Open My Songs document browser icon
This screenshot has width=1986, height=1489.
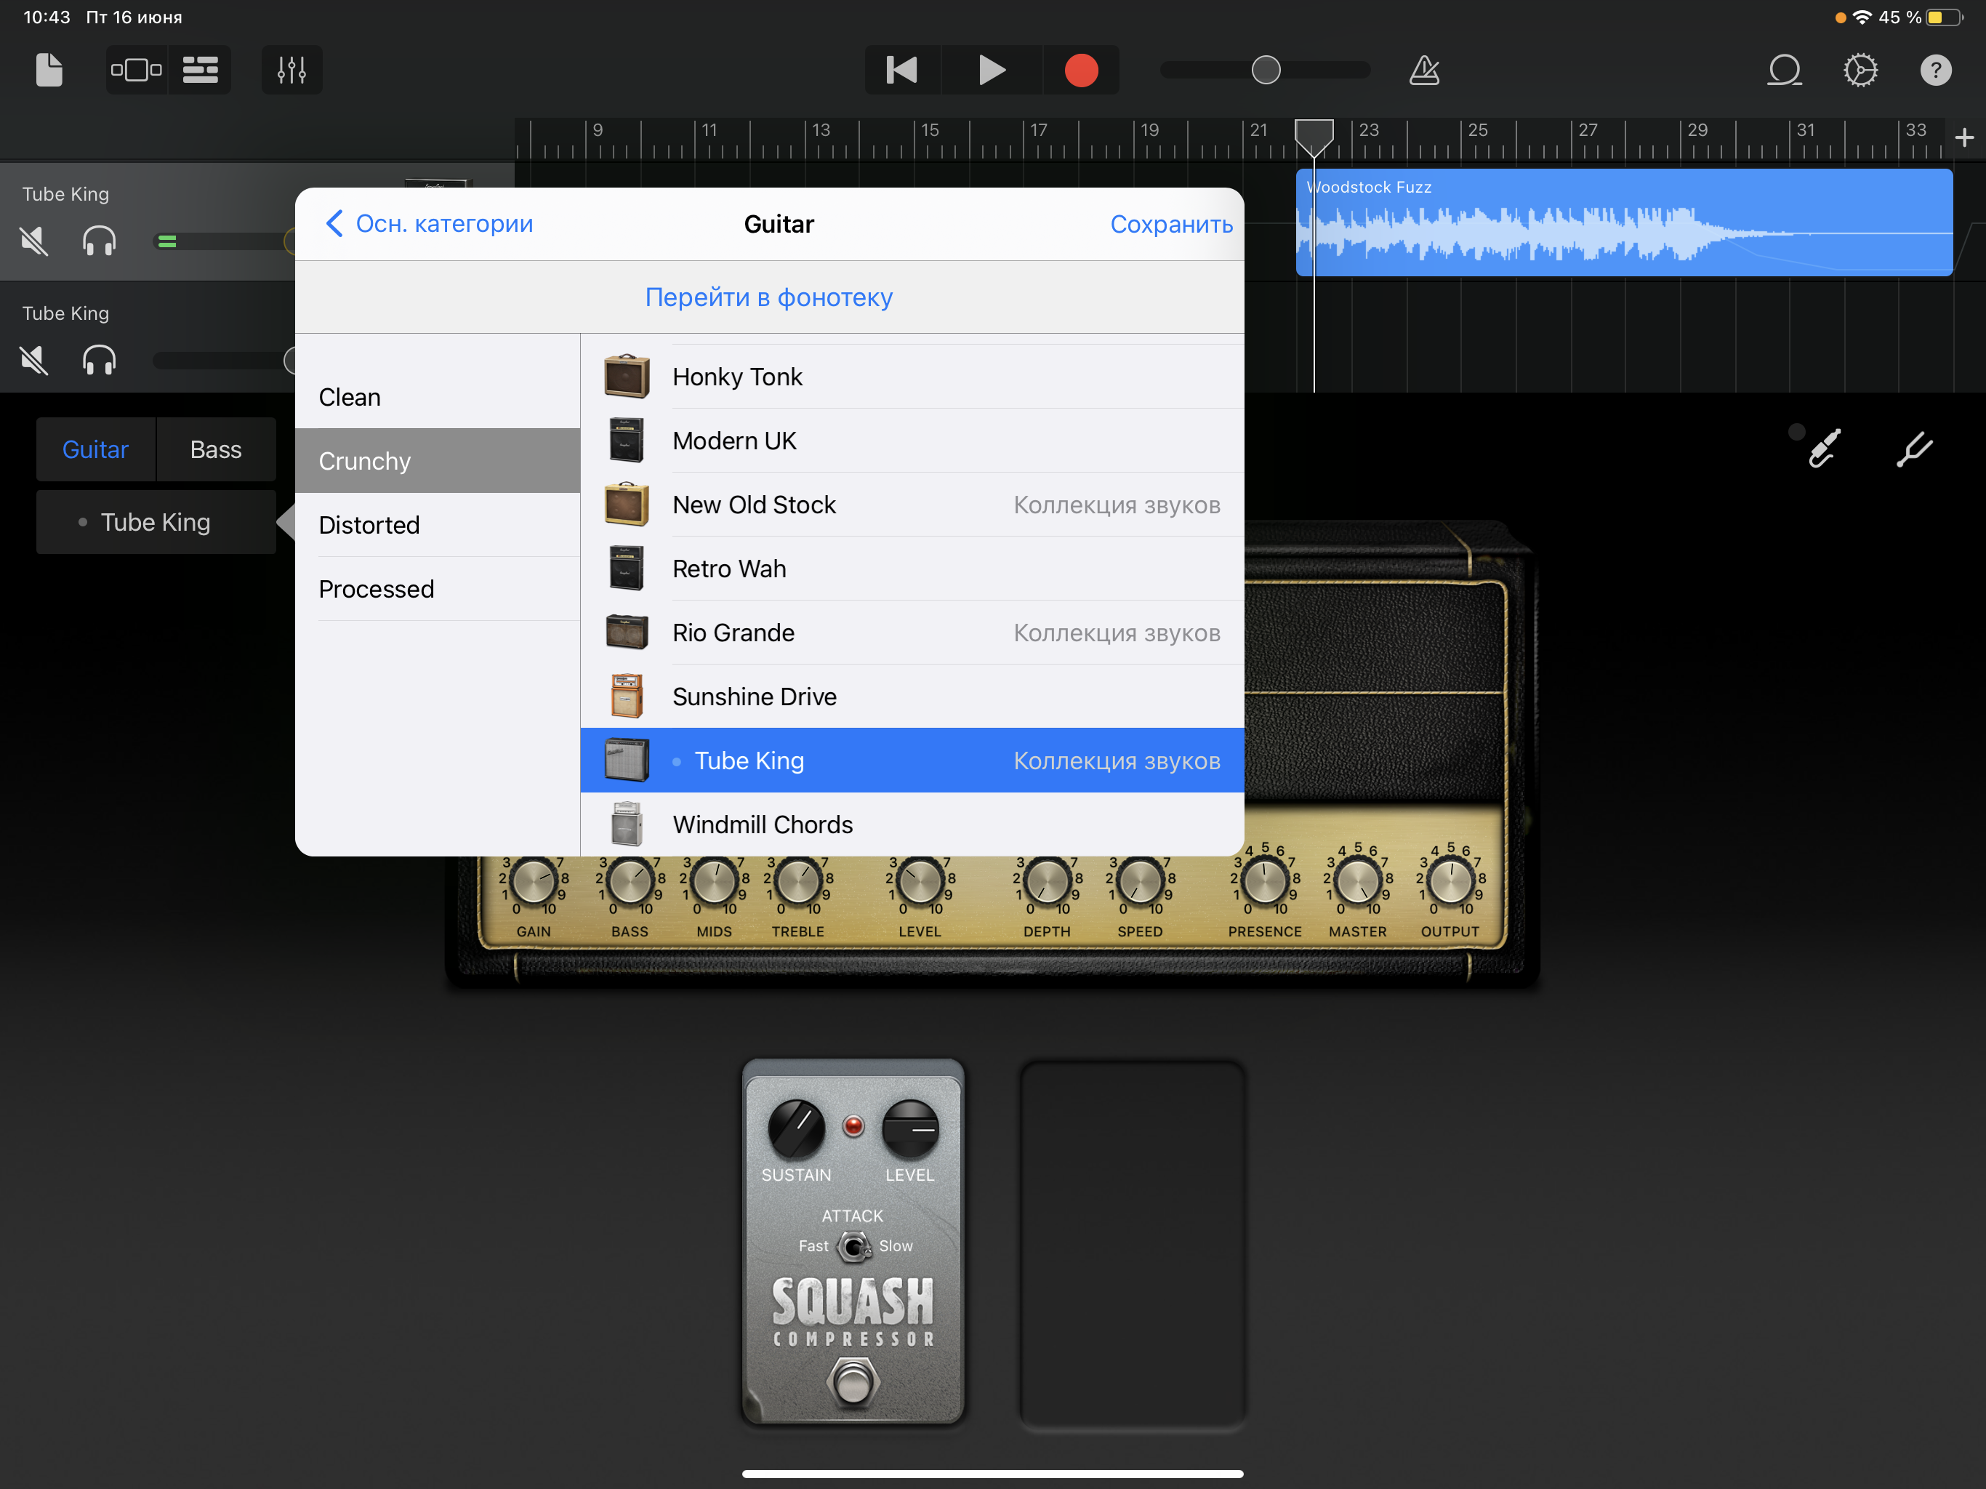click(49, 70)
